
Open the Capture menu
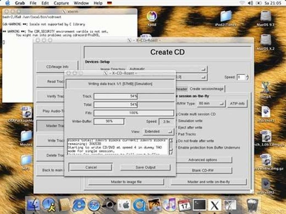coord(61,3)
